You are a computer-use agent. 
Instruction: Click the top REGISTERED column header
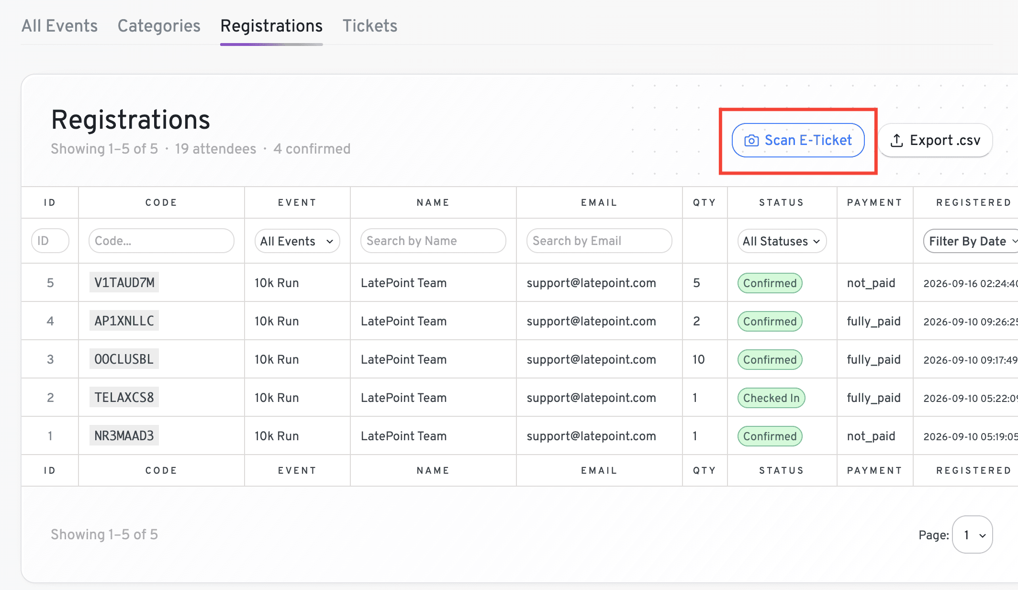tap(973, 202)
